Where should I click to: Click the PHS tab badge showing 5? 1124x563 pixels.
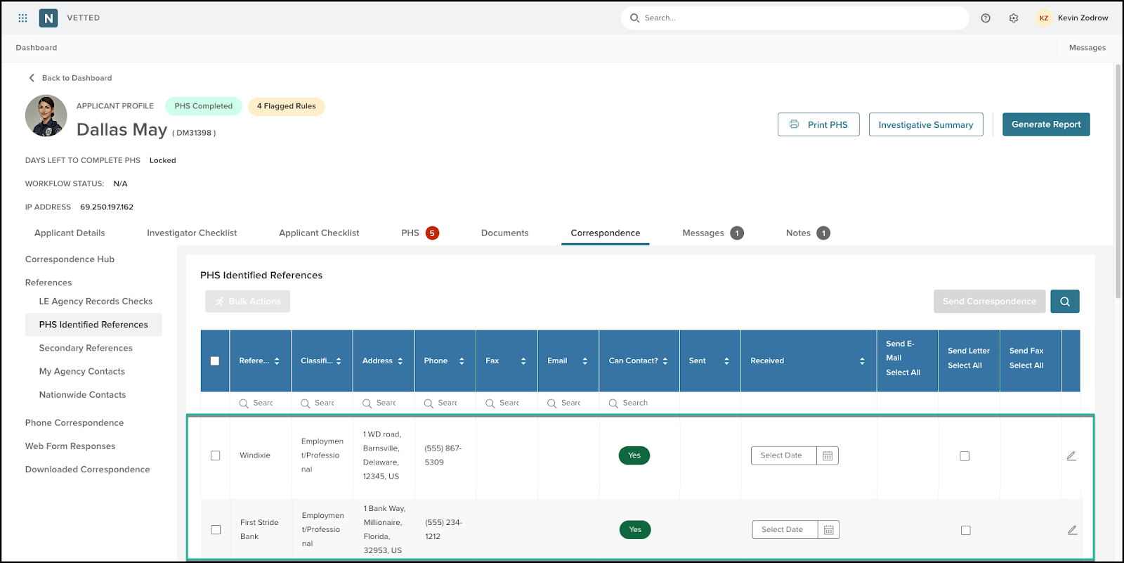click(x=432, y=233)
